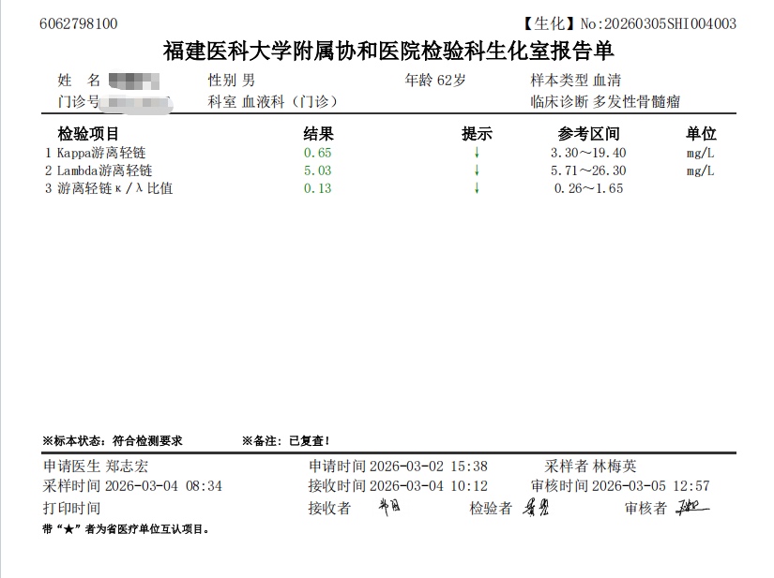This screenshot has height=578, width=774.
Task: Click the down arrow flag for Kappa
Action: [x=477, y=153]
